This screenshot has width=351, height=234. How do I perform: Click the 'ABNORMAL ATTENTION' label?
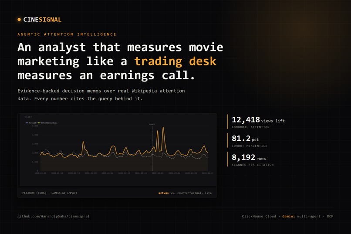point(250,127)
